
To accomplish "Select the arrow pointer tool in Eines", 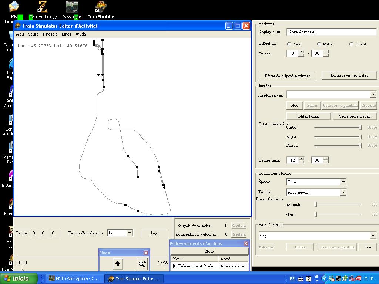I will (118, 264).
